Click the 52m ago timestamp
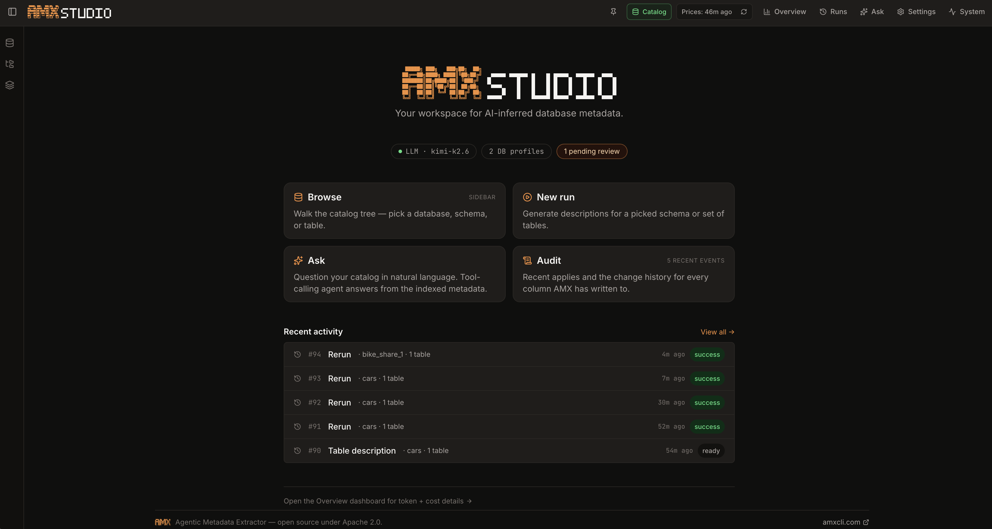992x529 pixels. coord(671,427)
